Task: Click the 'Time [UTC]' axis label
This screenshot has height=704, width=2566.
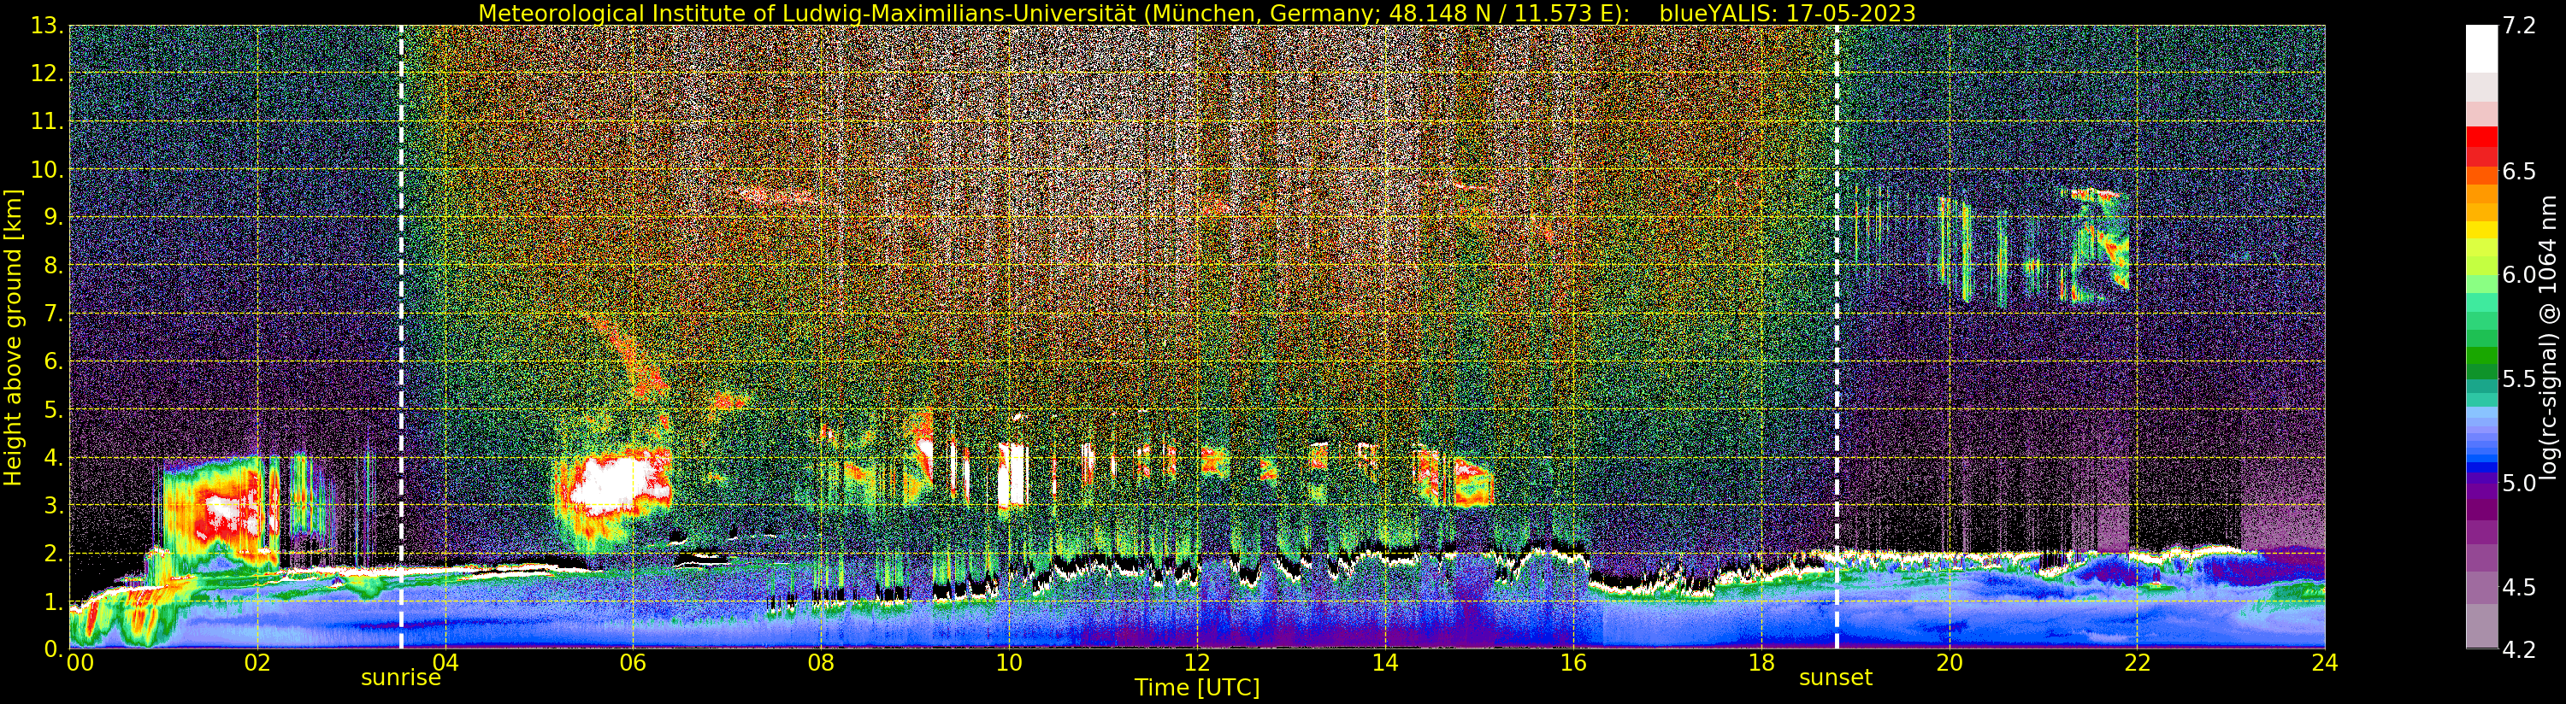Action: coord(1197,688)
